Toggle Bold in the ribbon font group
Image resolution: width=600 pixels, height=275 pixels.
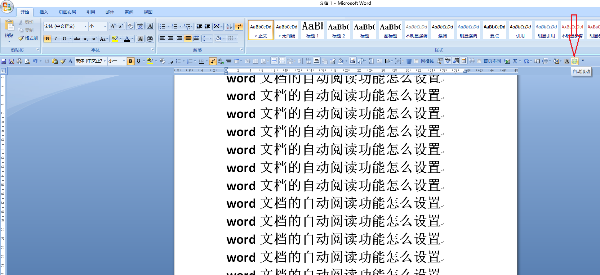(x=47, y=39)
